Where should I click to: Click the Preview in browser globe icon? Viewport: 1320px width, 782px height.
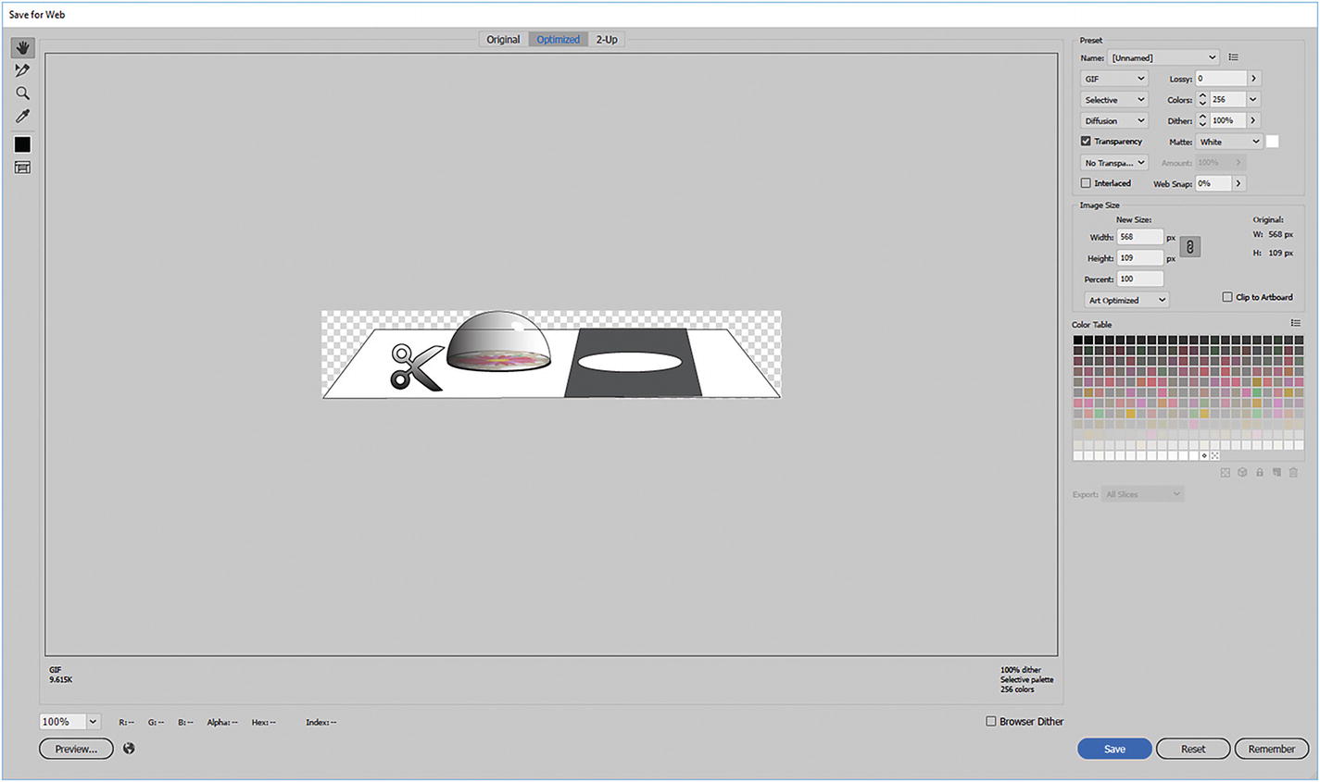pyautogui.click(x=128, y=748)
